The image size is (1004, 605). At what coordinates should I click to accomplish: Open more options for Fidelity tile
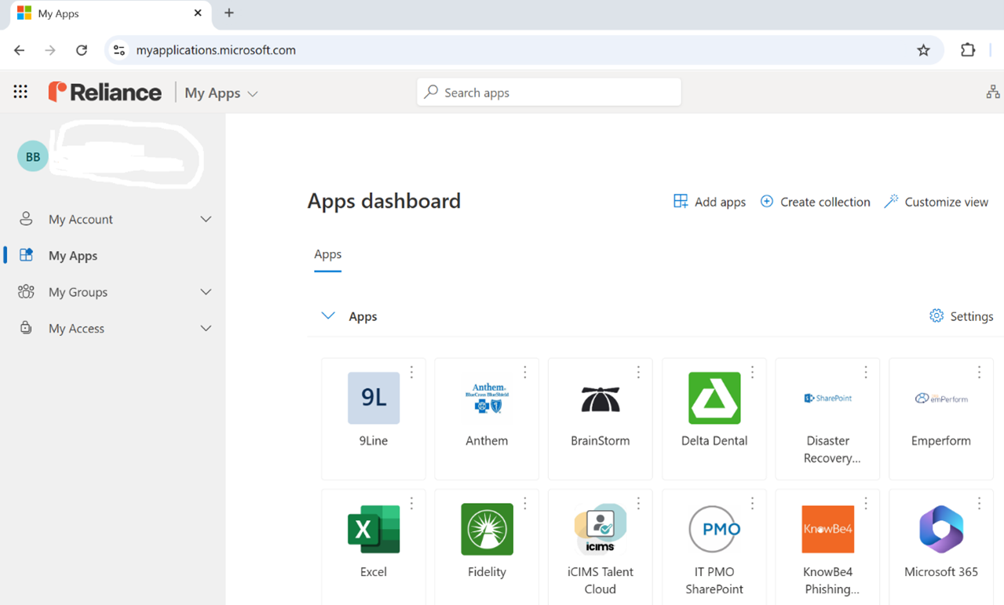tap(525, 503)
